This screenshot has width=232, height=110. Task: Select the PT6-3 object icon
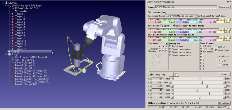(x=10, y=52)
